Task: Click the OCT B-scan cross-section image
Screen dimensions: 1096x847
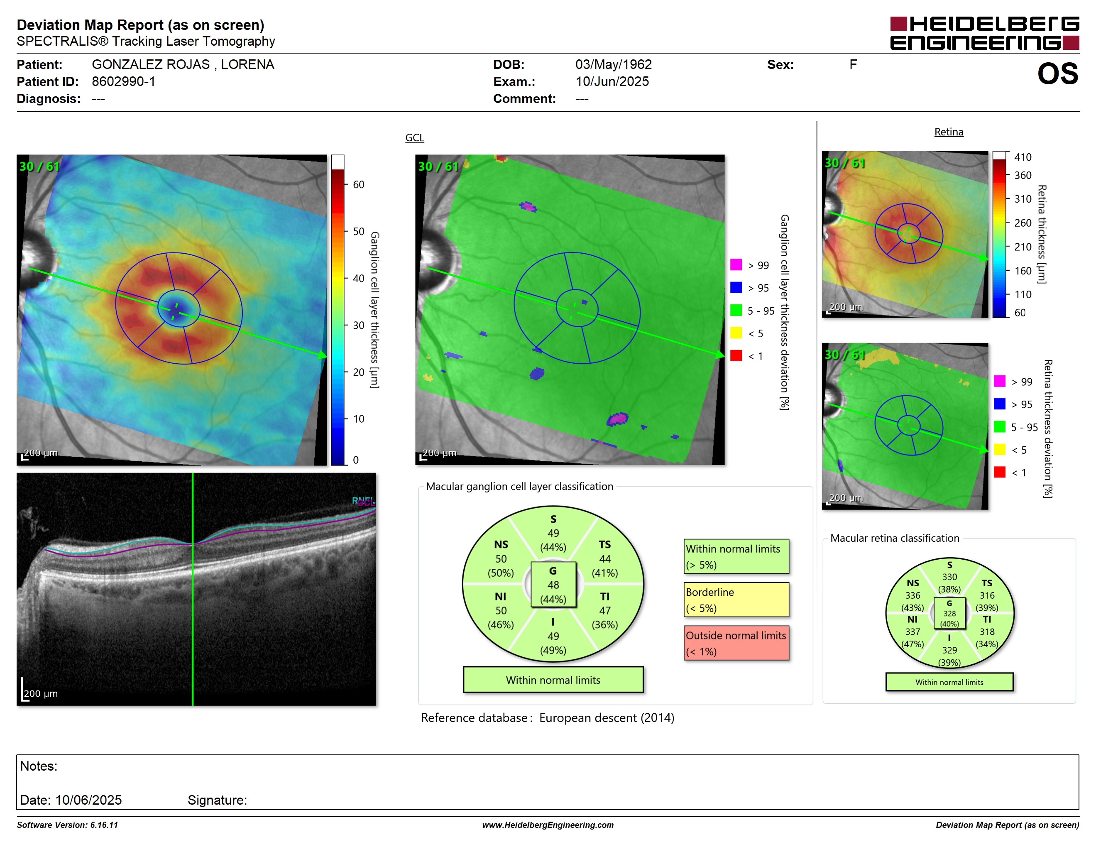Action: pos(196,589)
